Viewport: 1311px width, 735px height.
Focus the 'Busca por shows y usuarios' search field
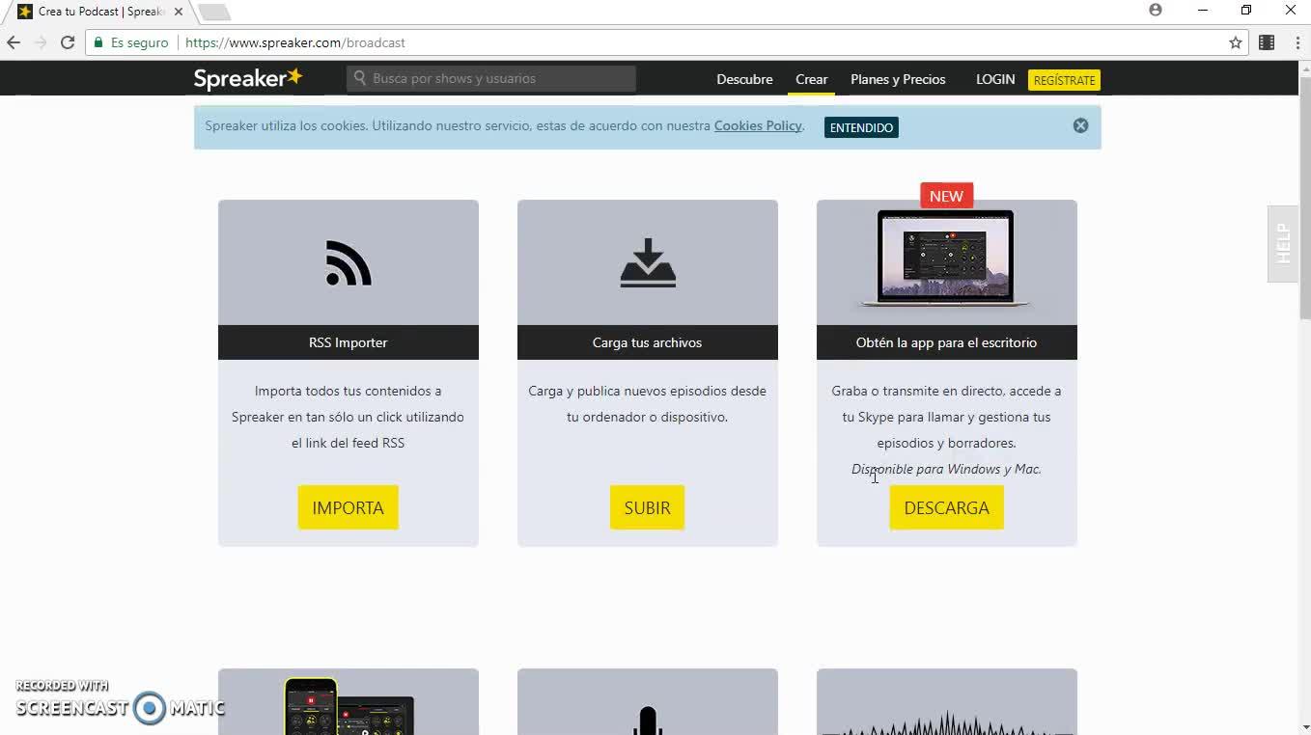[x=491, y=78]
